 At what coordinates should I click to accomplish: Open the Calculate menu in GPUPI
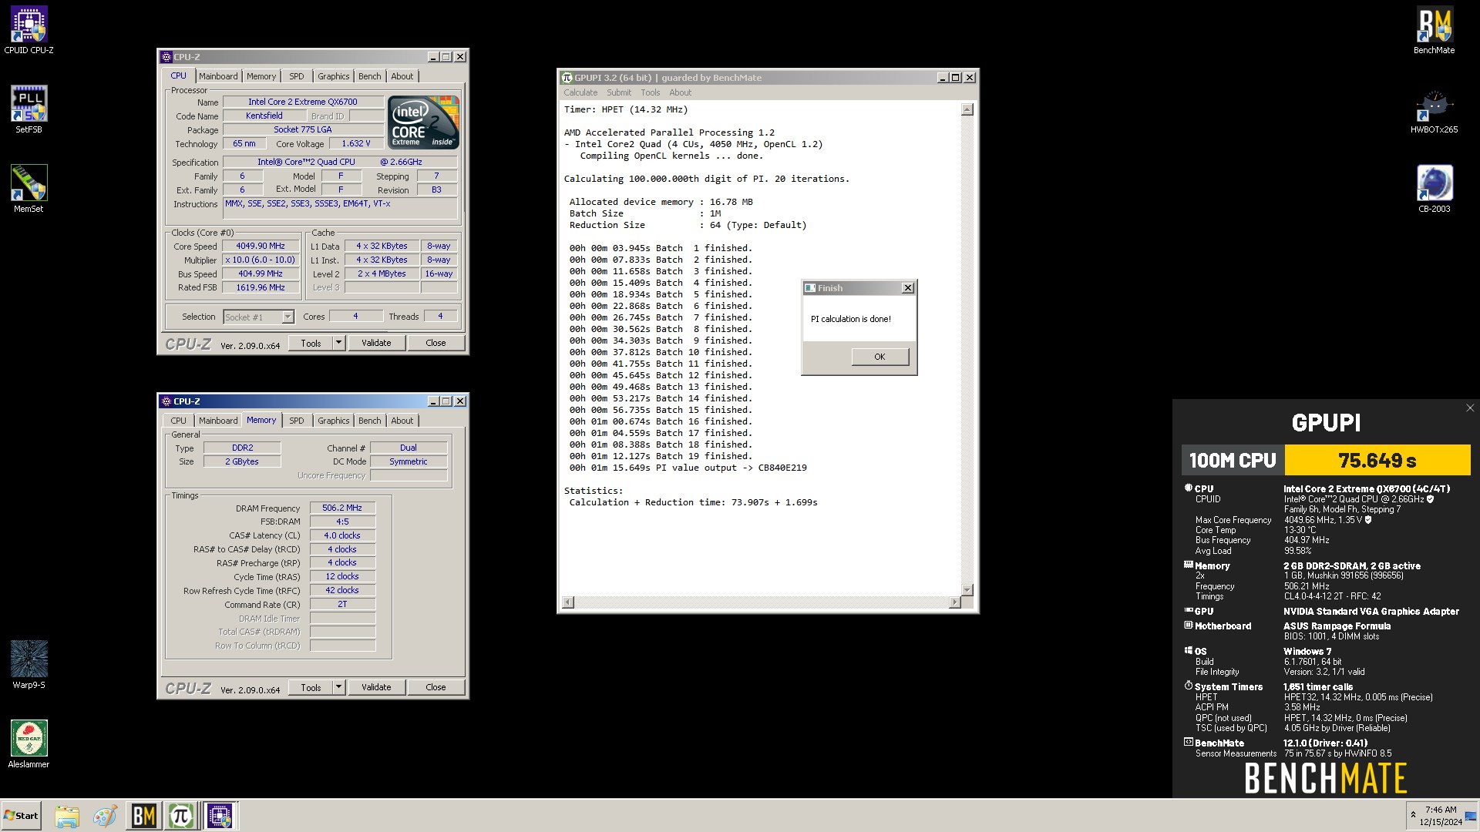pos(580,92)
